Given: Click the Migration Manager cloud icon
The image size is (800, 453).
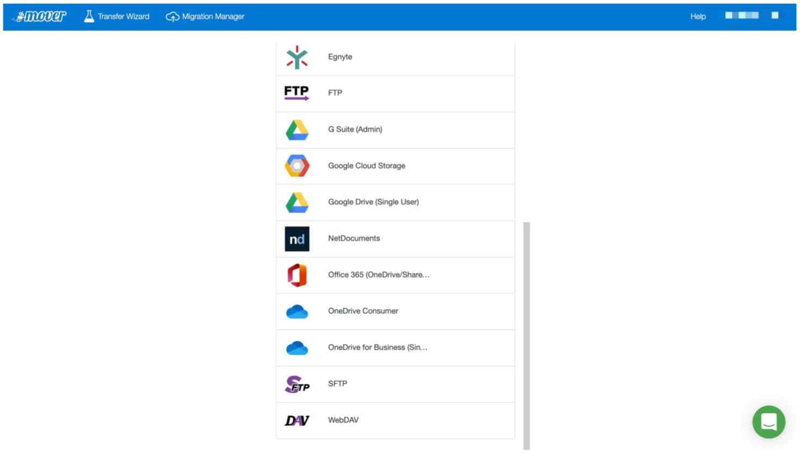Looking at the screenshot, I should pos(173,17).
